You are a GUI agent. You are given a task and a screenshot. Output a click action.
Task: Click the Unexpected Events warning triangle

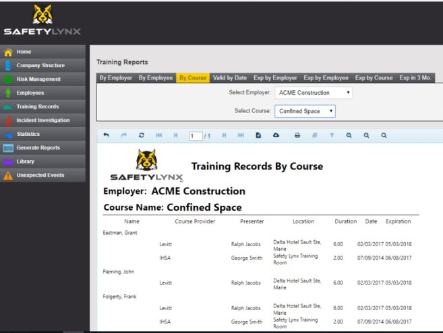pos(8,176)
